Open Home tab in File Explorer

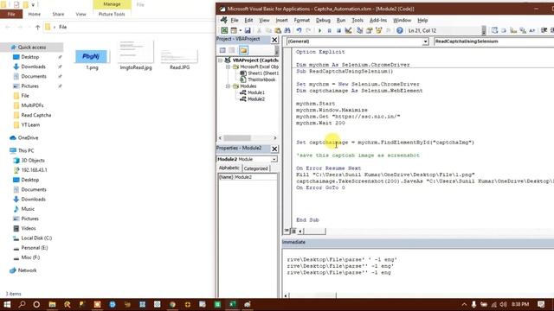pos(35,14)
